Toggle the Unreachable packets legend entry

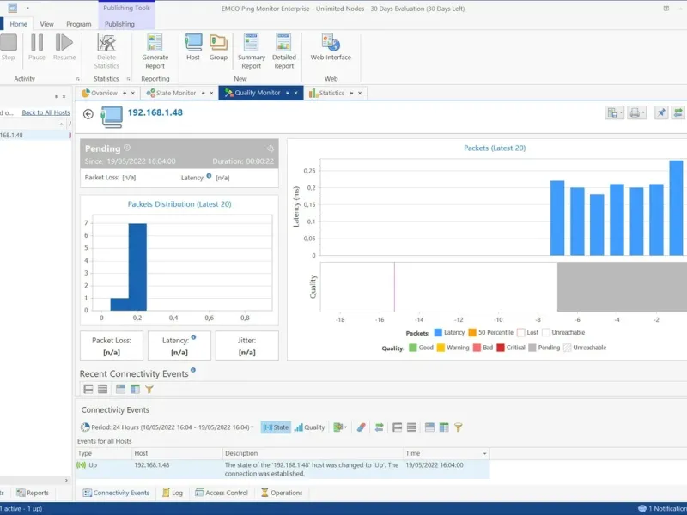tap(563, 333)
